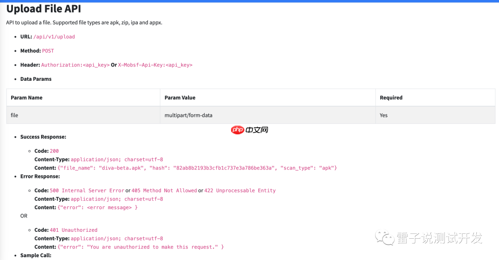
Task: Click the 401 Unauthorized code
Action: click(73, 230)
